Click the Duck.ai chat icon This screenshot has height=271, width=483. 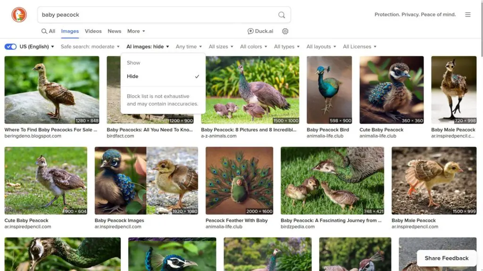tap(250, 32)
